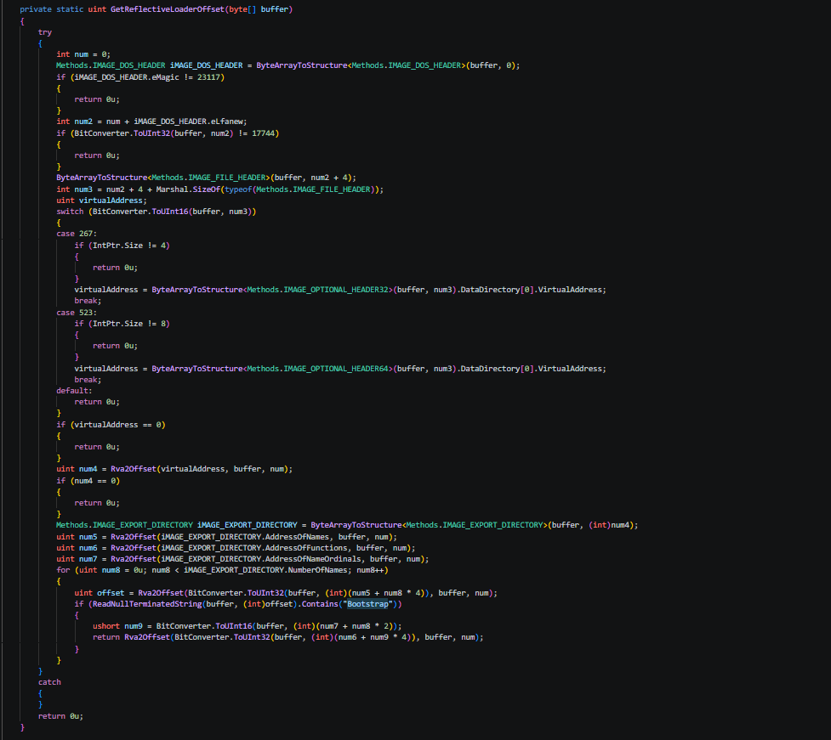This screenshot has height=740, width=831.
Task: Click the 'AddressOfNames' member
Action: [x=297, y=537]
